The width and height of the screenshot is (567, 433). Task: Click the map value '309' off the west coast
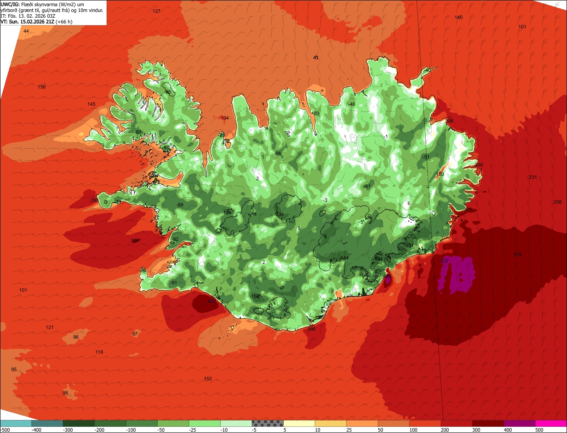(135, 241)
